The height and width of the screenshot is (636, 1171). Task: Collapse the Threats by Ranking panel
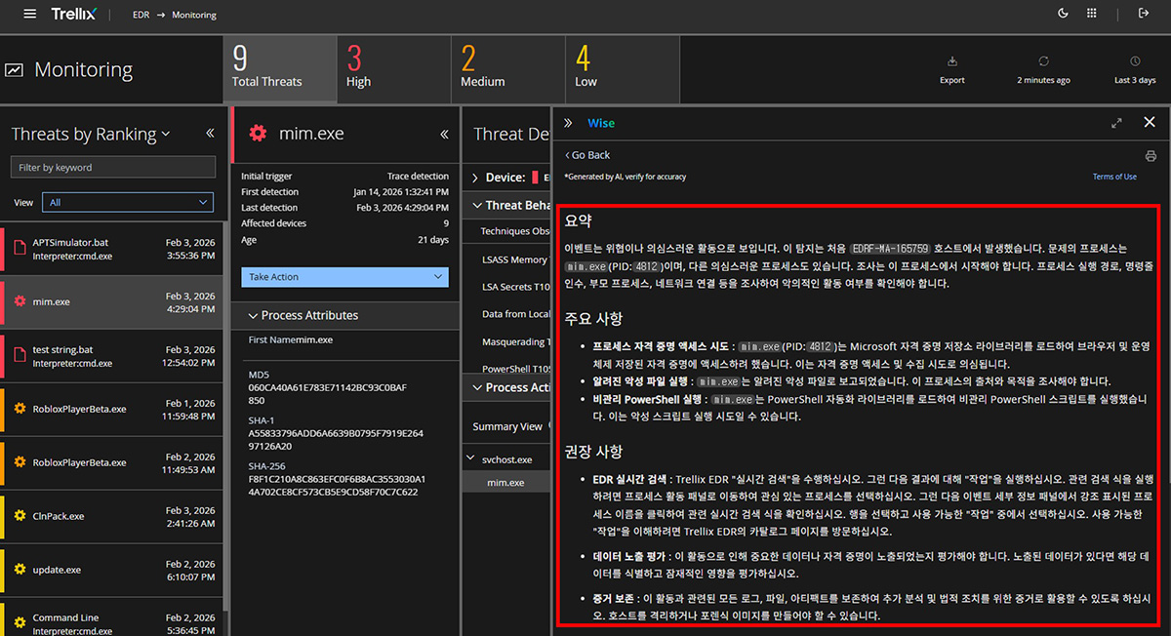210,134
